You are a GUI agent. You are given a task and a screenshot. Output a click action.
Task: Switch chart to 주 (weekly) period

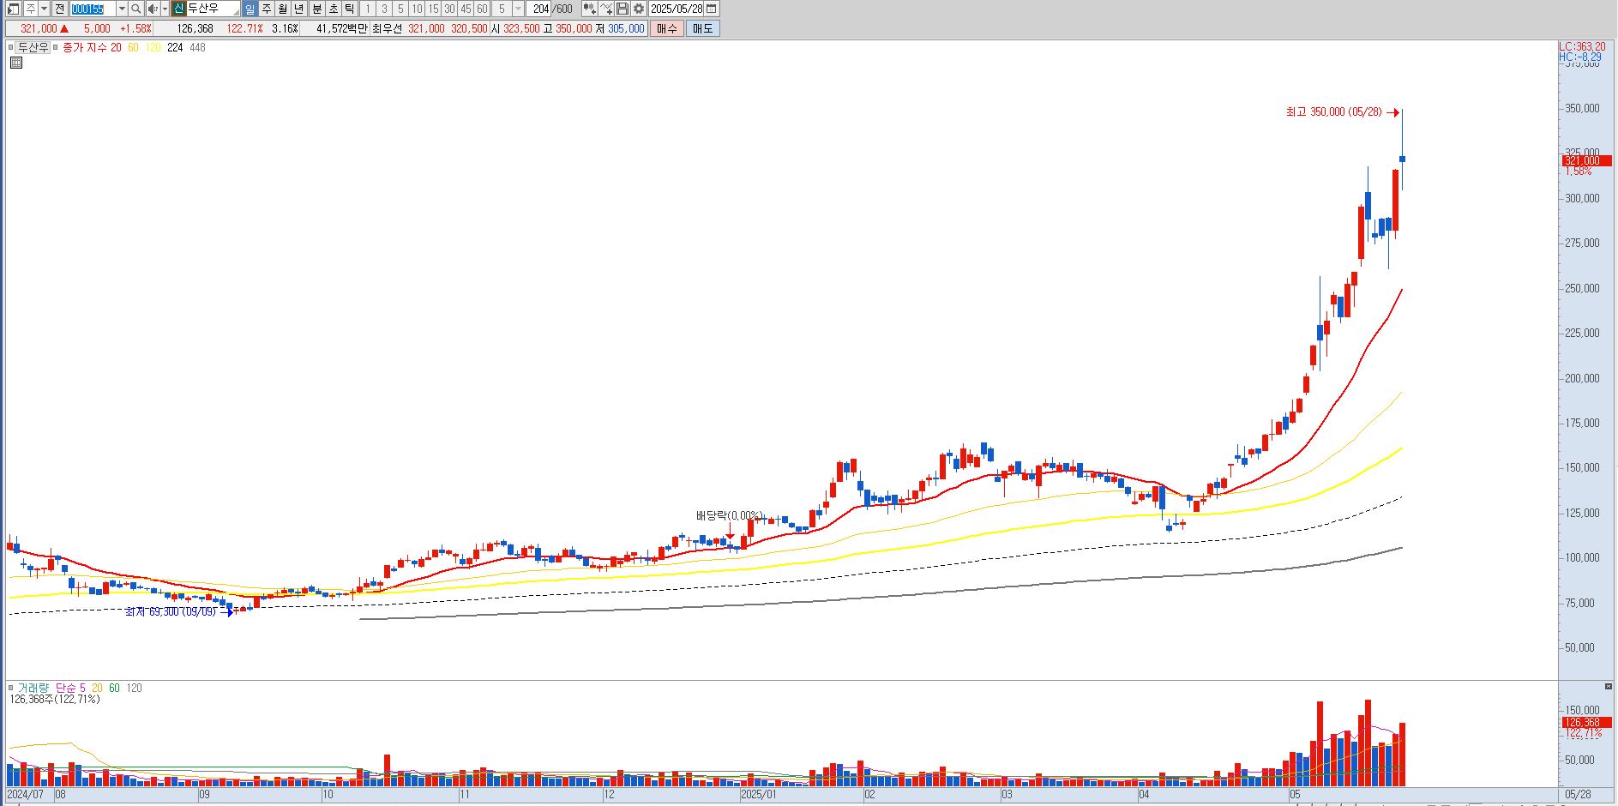click(x=267, y=9)
